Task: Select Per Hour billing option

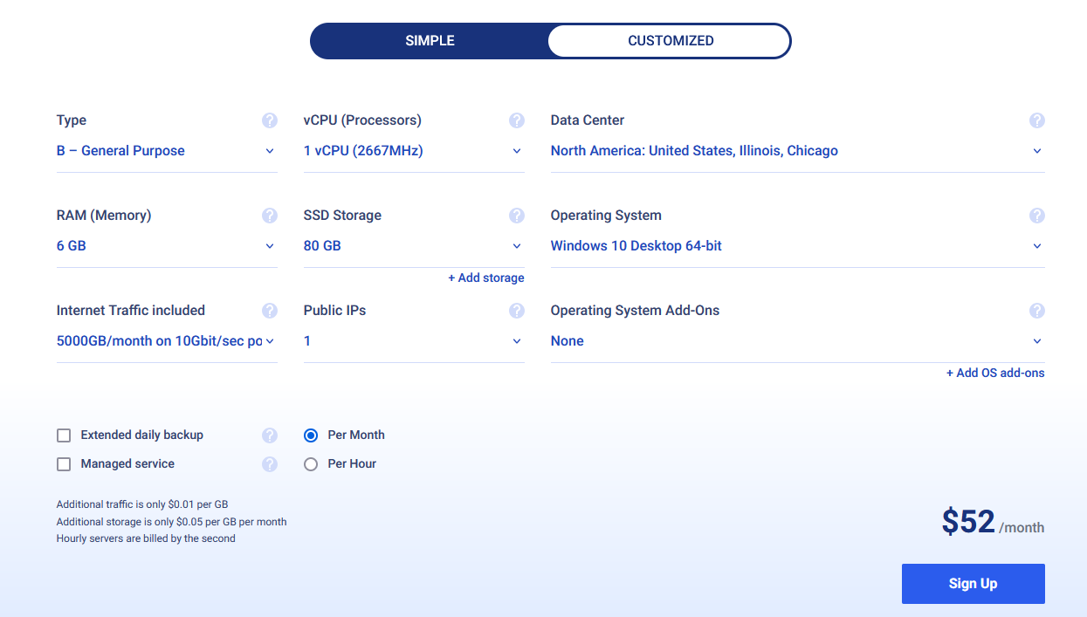Action: [x=311, y=464]
